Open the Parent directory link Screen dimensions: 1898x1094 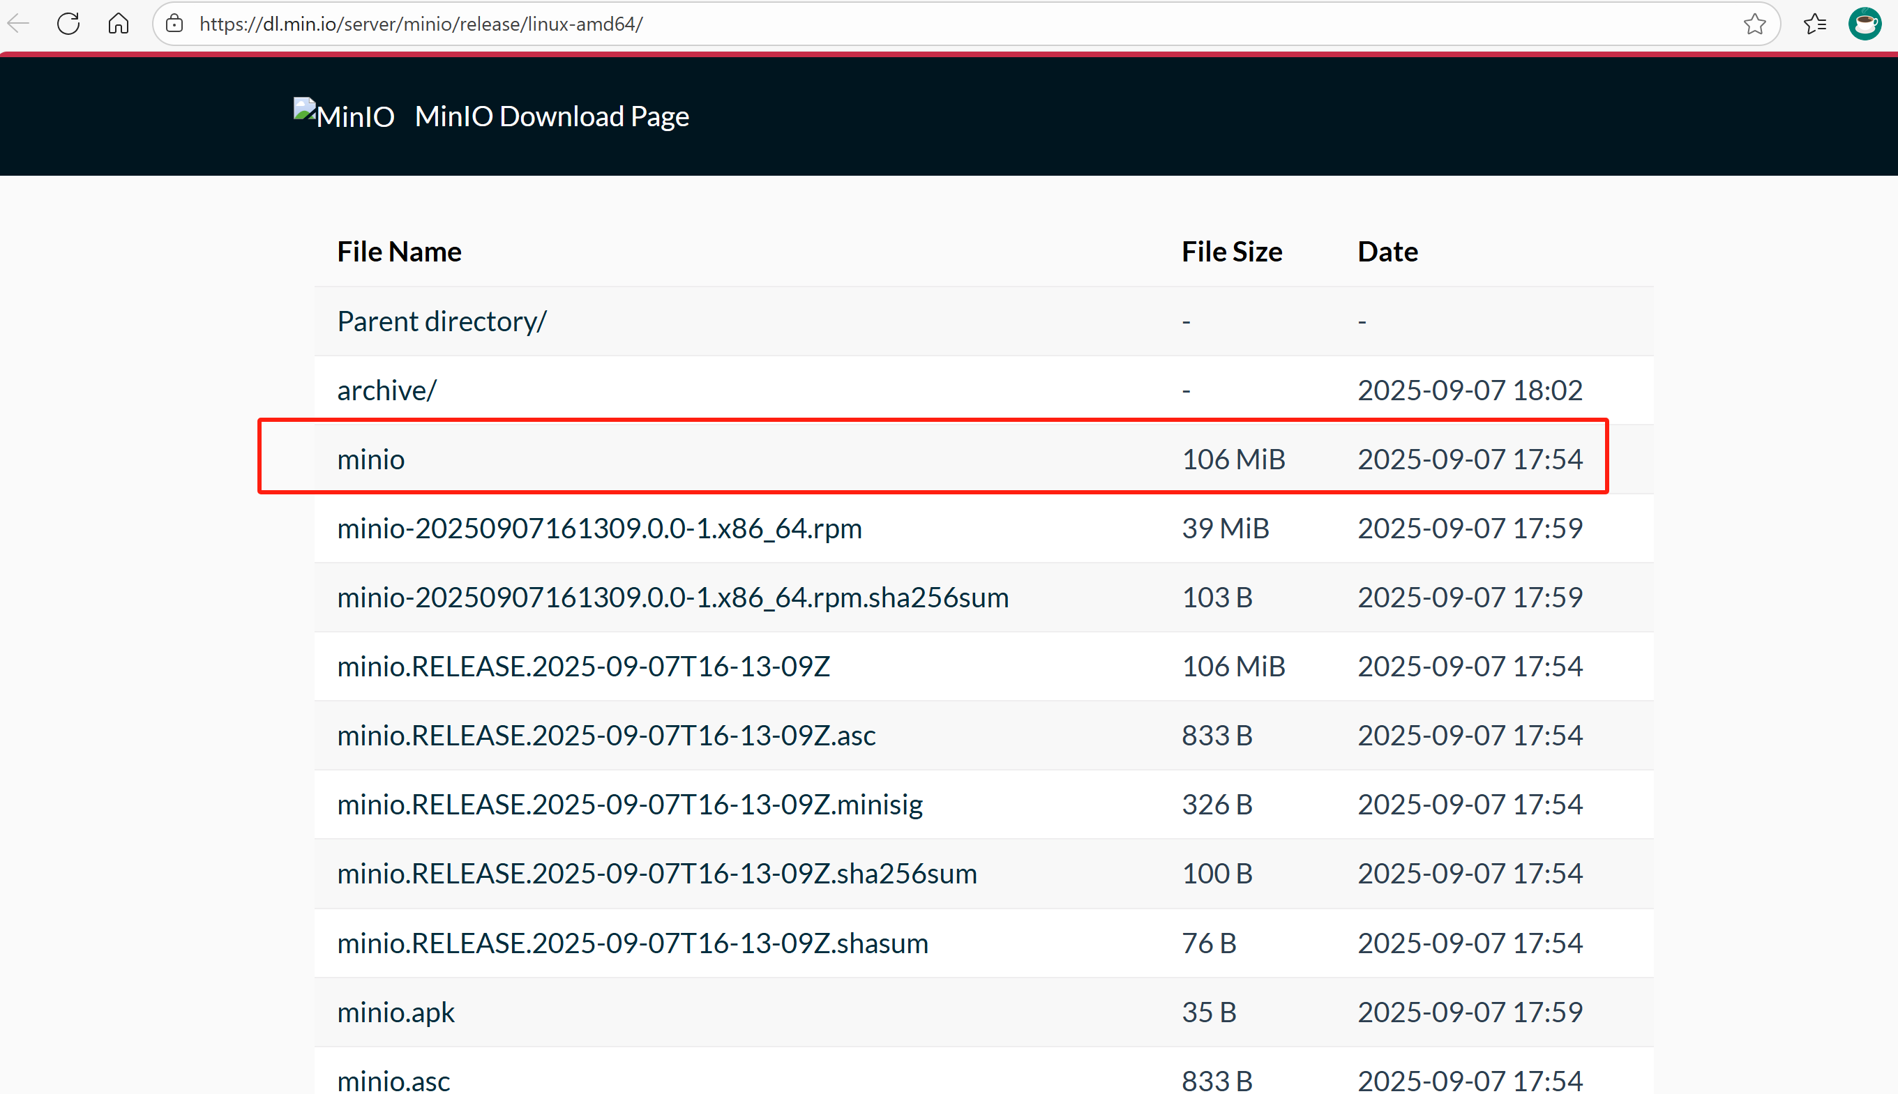[442, 321]
